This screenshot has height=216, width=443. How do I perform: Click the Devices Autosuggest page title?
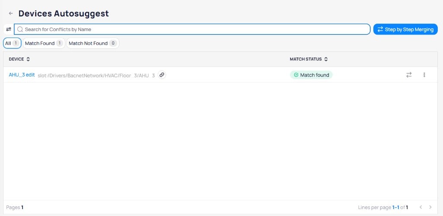[x=64, y=13]
